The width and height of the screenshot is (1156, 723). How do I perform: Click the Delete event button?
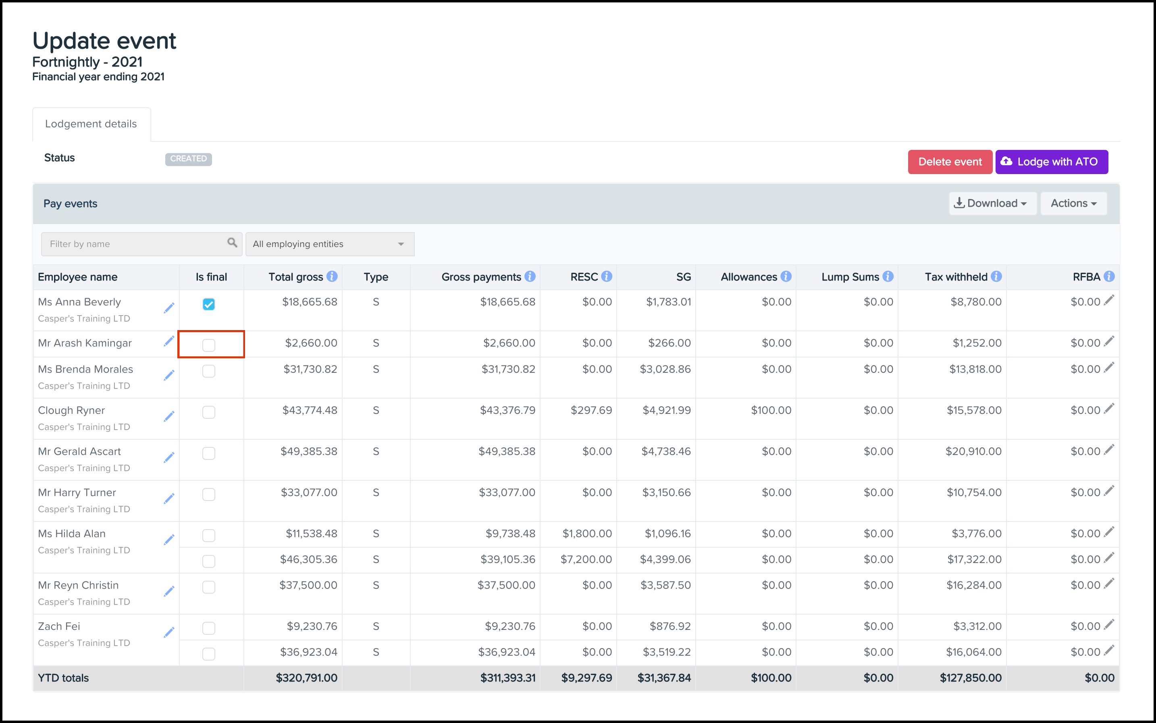pyautogui.click(x=949, y=162)
